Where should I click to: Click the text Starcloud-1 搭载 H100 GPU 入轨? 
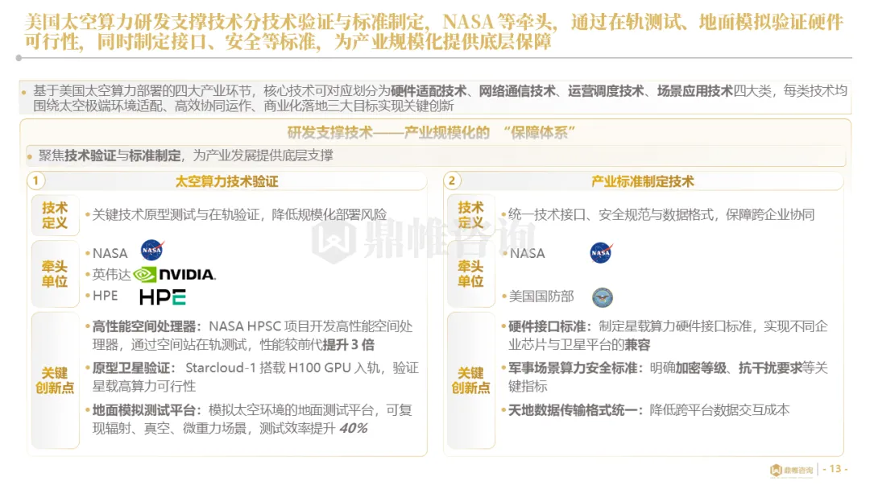click(284, 368)
